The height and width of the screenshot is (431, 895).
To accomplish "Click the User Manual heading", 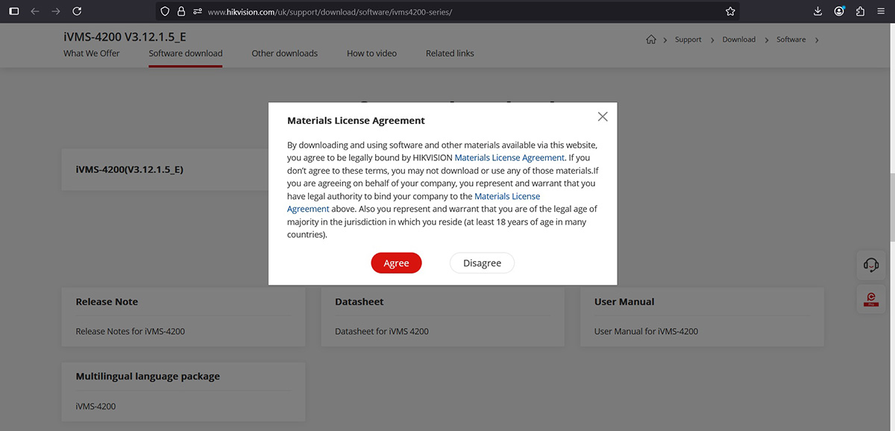I will pos(624,302).
